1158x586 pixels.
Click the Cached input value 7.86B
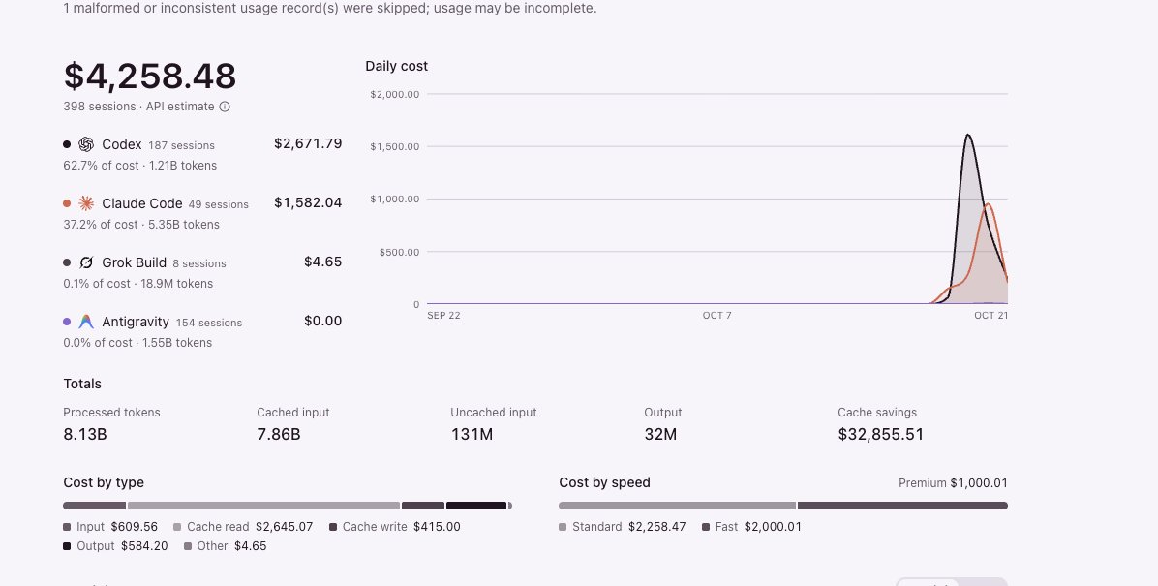click(x=279, y=435)
